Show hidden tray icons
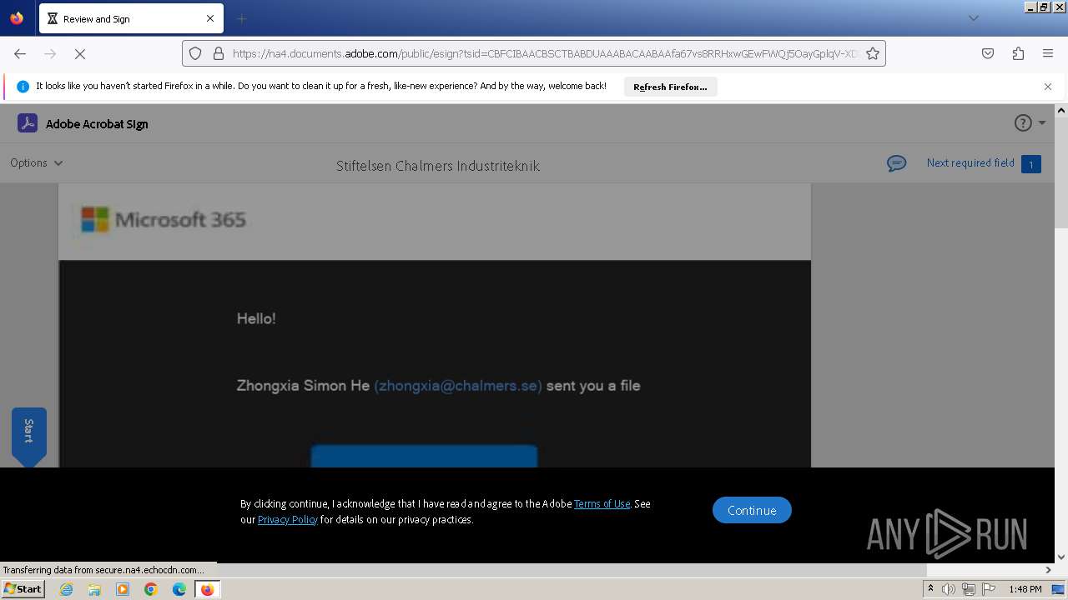Screen dimensions: 1068x600 click(930, 589)
